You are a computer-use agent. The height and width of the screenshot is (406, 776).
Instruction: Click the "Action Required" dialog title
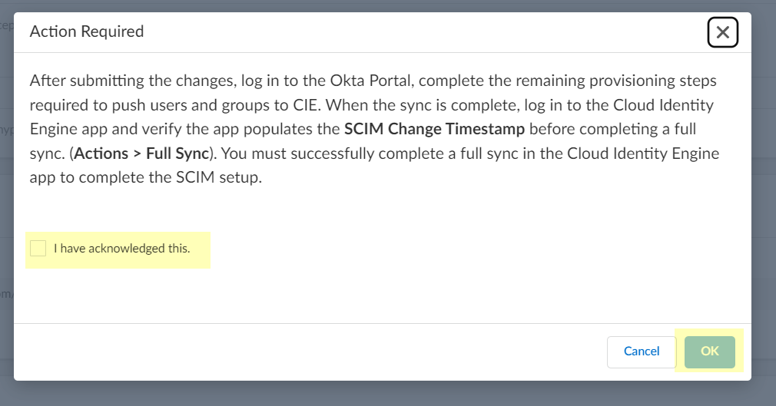pyautogui.click(x=86, y=31)
